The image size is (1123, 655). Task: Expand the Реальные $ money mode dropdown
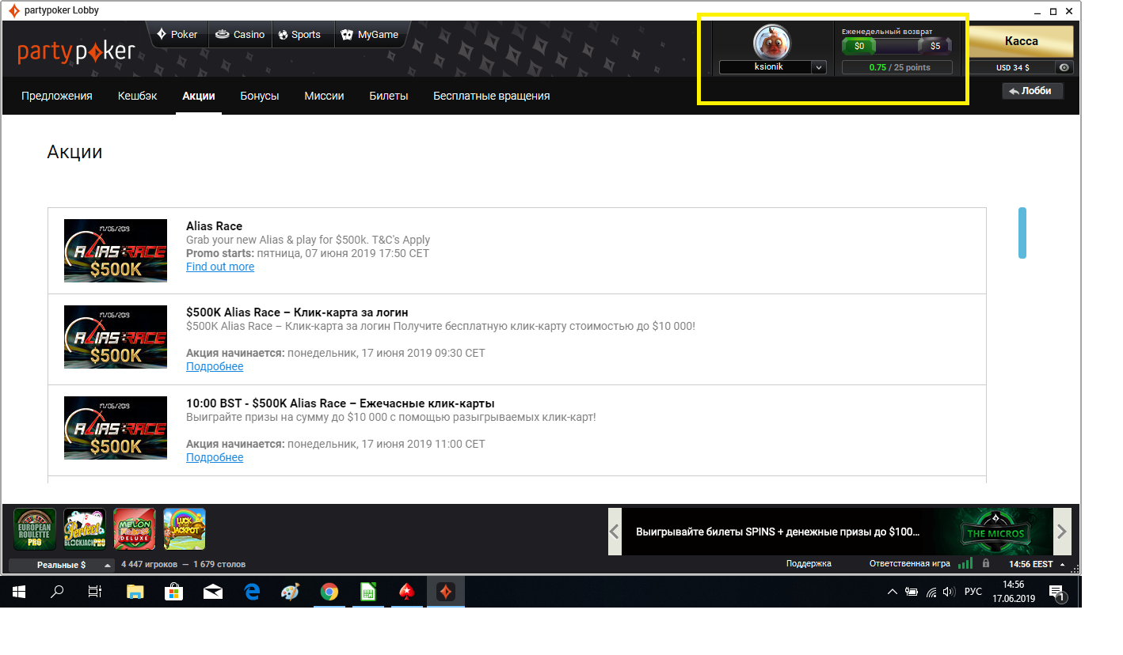pos(62,565)
